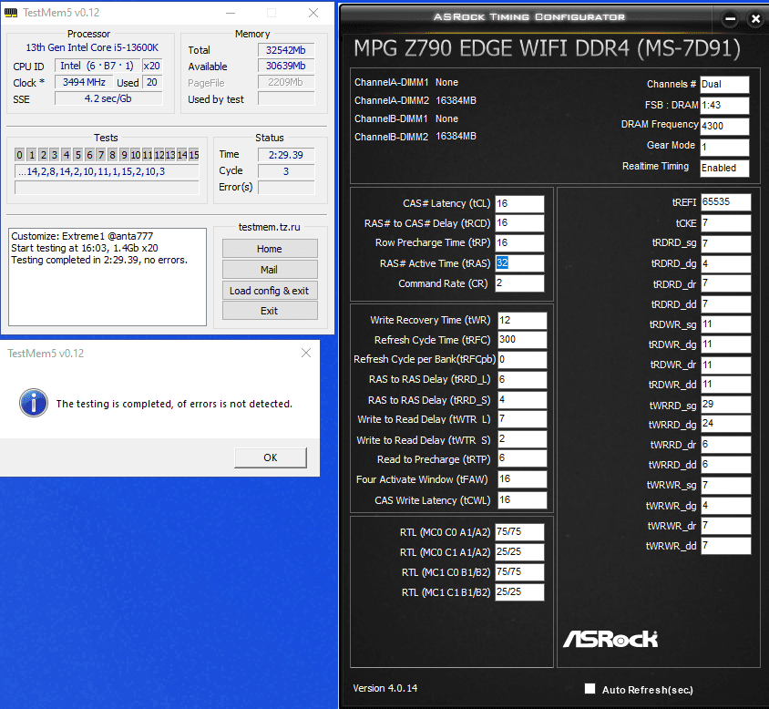
Task: Click the tWTR_L value field
Action: click(522, 419)
